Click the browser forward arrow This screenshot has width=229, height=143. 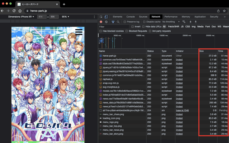coord(8,11)
